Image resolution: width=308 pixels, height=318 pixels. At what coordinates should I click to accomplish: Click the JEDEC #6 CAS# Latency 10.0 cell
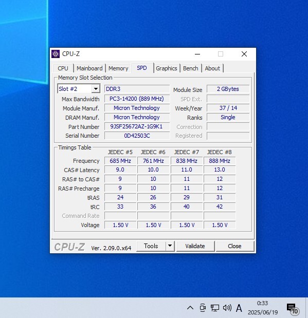(x=153, y=170)
